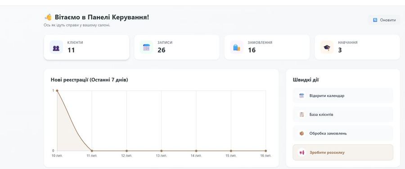Image resolution: width=405 pixels, height=169 pixels.
Task: Click calendar icon in Відкрити календар
Action: point(301,95)
